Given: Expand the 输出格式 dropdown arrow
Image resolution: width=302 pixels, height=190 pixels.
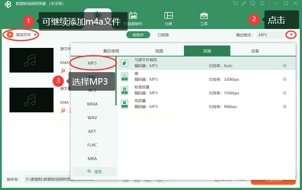Looking at the screenshot, I should [291, 35].
